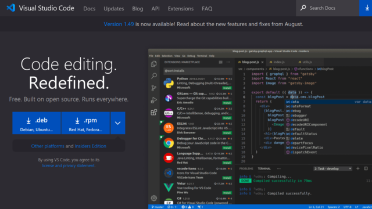The image size is (372, 209).
Task: Click the blue download arrow in the header
Action: [x=367, y=8]
